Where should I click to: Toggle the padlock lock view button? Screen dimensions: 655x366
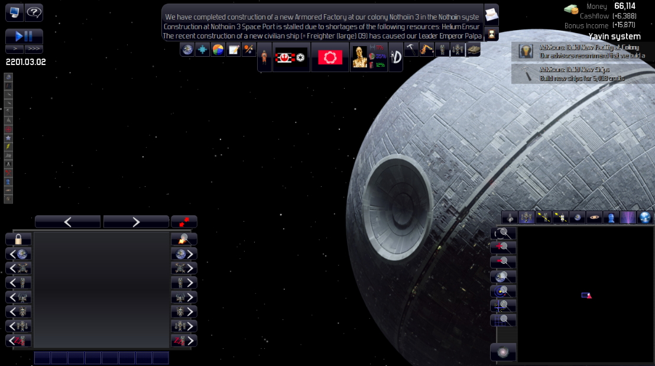18,239
